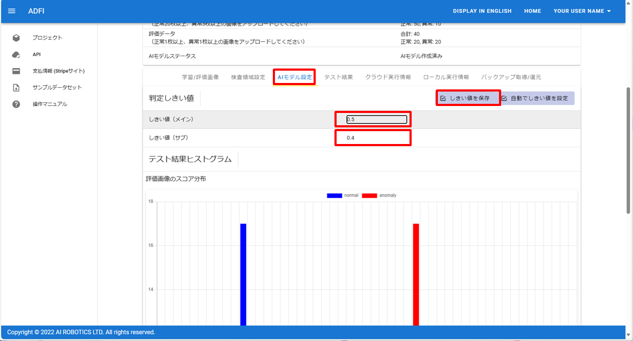
Task: Select the AIモデル設定 tab
Action: coord(295,77)
